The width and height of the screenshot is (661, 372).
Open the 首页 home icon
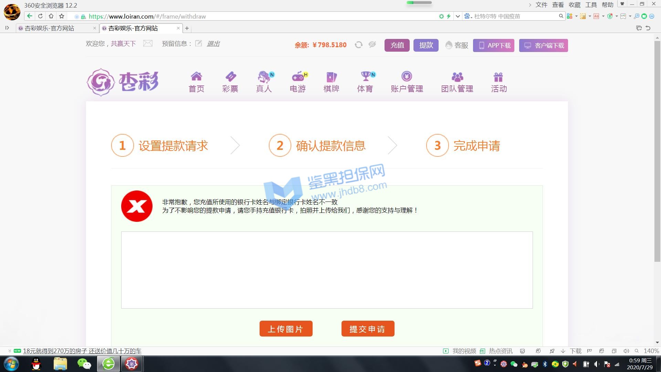point(196,76)
